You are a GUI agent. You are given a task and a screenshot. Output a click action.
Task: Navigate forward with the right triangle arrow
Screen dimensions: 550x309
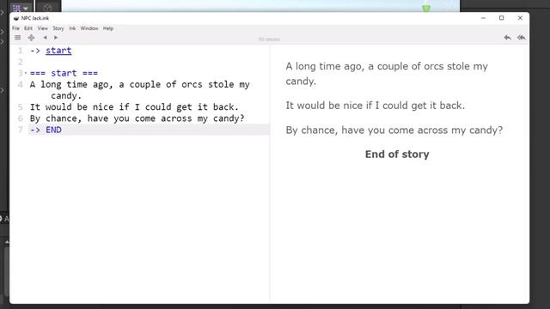(56, 38)
